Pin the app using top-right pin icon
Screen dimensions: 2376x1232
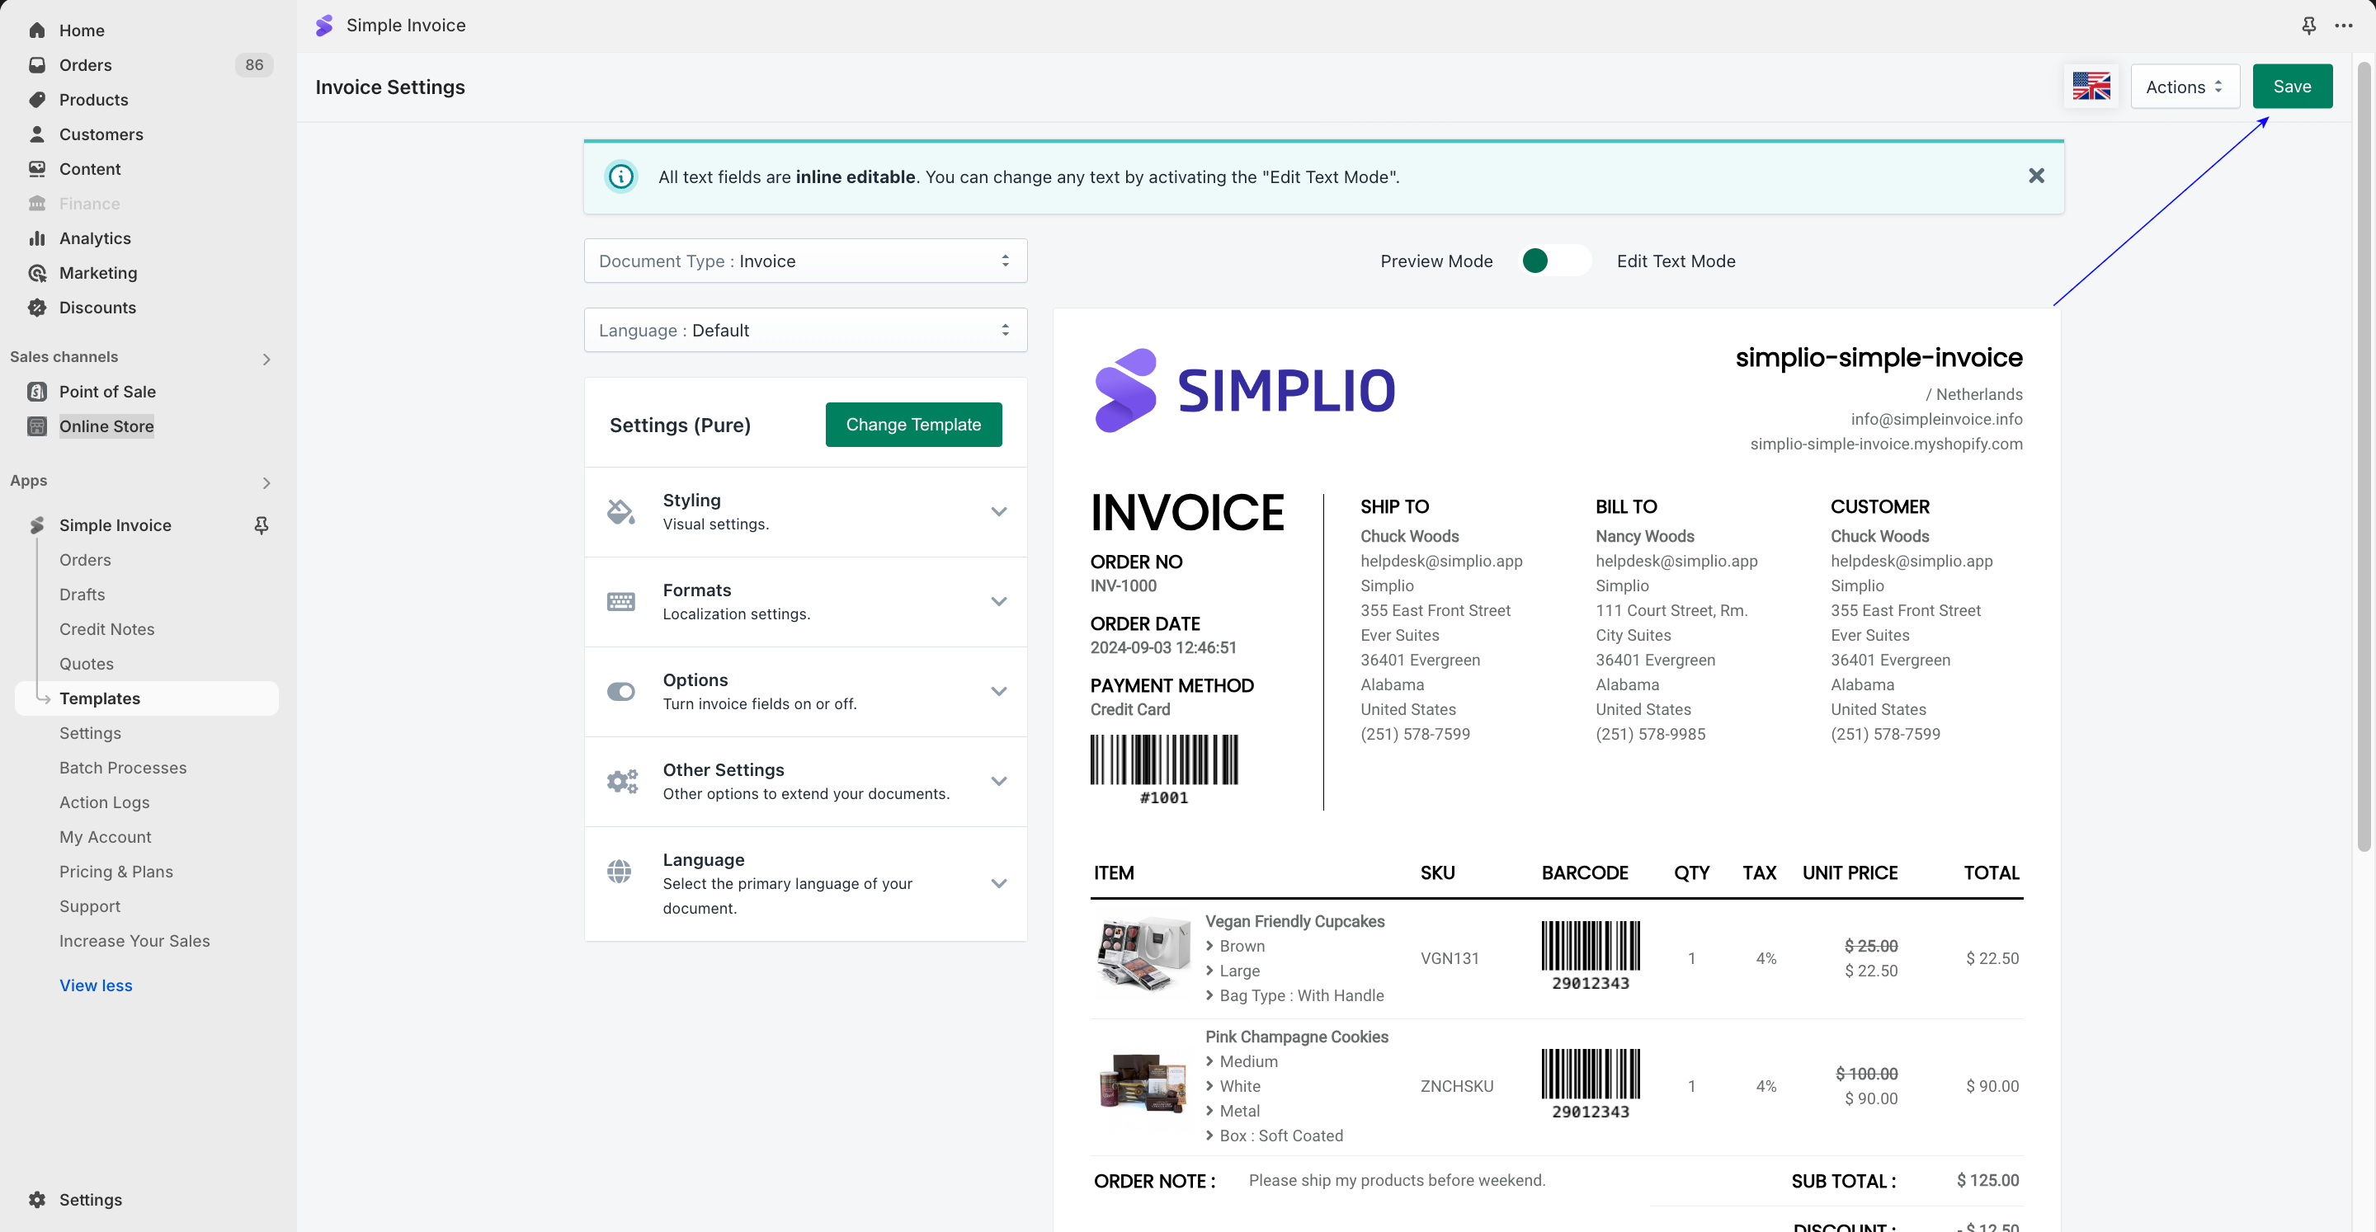[2308, 26]
